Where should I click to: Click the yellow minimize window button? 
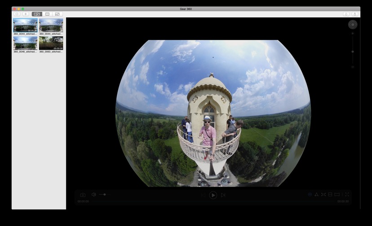click(x=19, y=9)
